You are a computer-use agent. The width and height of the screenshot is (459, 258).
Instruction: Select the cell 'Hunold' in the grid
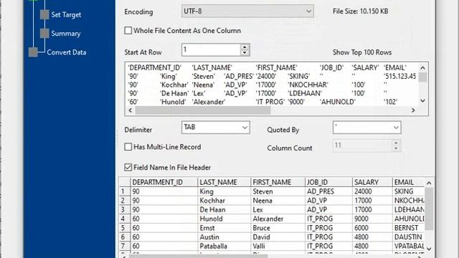tap(224, 219)
